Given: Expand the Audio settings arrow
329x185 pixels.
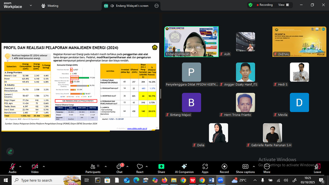Looking at the screenshot, I should [x=20, y=166].
